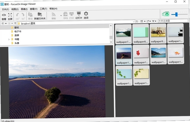The image size is (190, 122).
Task: Expand the address bar path dropdown
Action: 134,22
